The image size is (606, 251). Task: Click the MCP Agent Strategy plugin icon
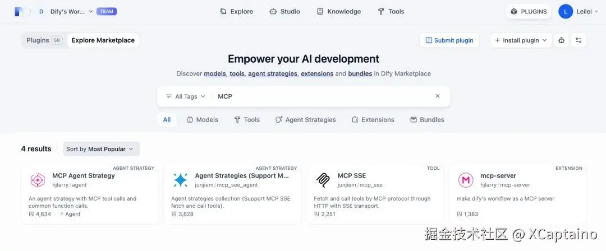click(38, 180)
